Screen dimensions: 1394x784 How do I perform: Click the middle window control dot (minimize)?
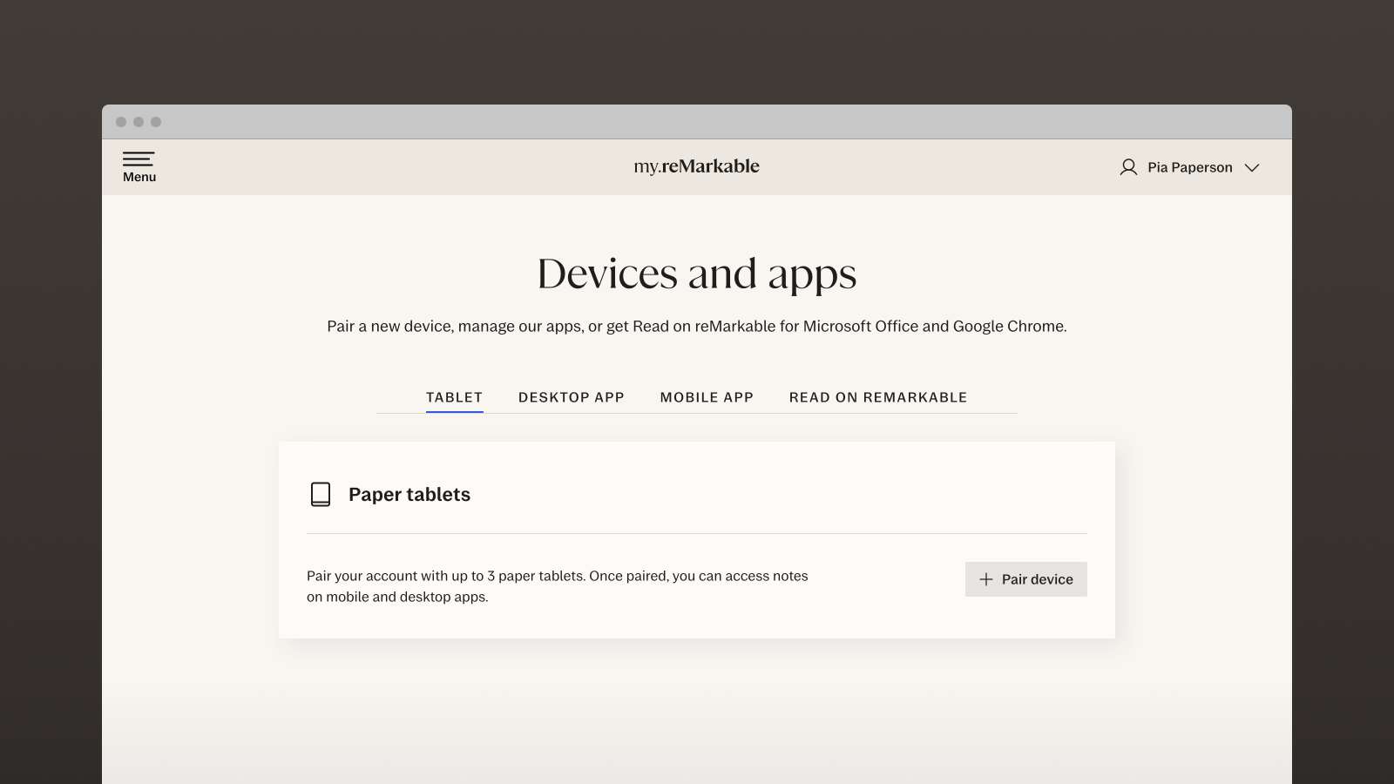tap(139, 122)
